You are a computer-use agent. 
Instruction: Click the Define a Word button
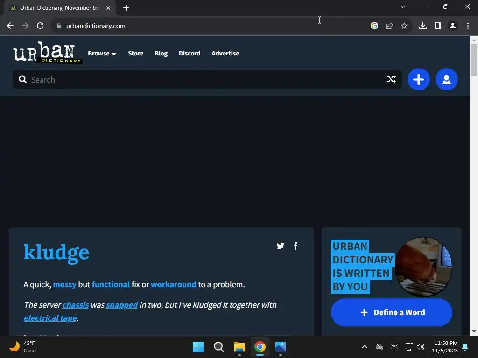click(392, 312)
